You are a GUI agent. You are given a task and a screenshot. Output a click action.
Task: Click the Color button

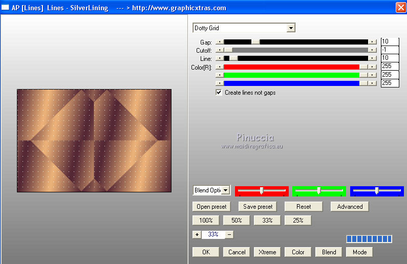point(298,252)
